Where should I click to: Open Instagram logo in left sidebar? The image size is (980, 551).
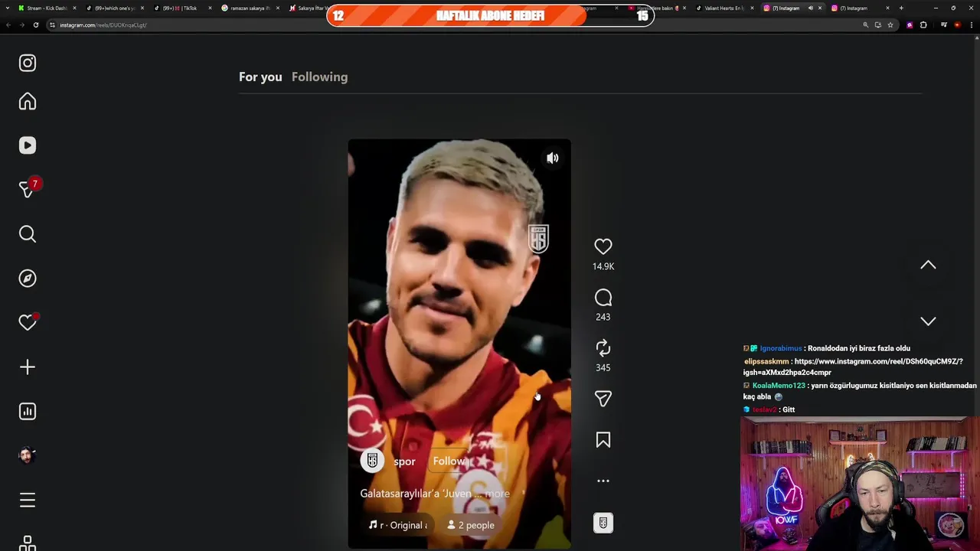click(28, 63)
